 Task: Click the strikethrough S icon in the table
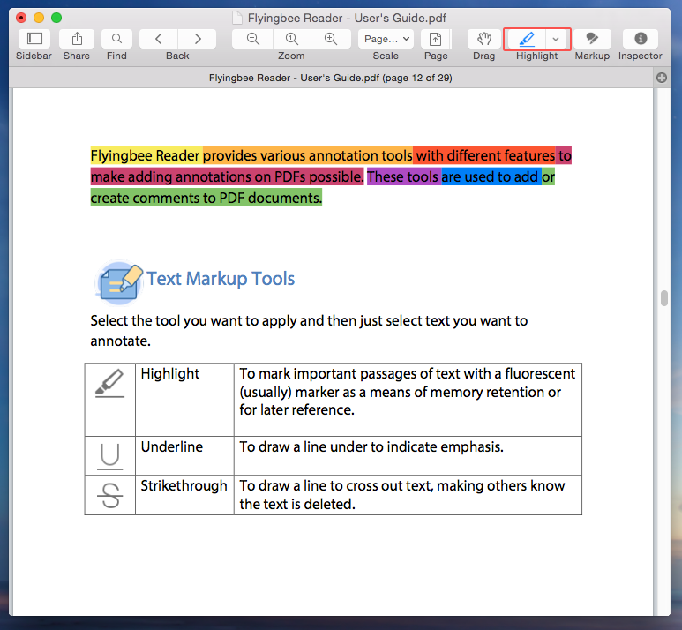pos(110,496)
